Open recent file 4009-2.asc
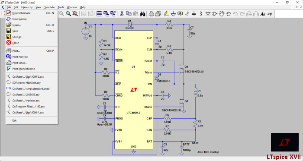 point(32,77)
